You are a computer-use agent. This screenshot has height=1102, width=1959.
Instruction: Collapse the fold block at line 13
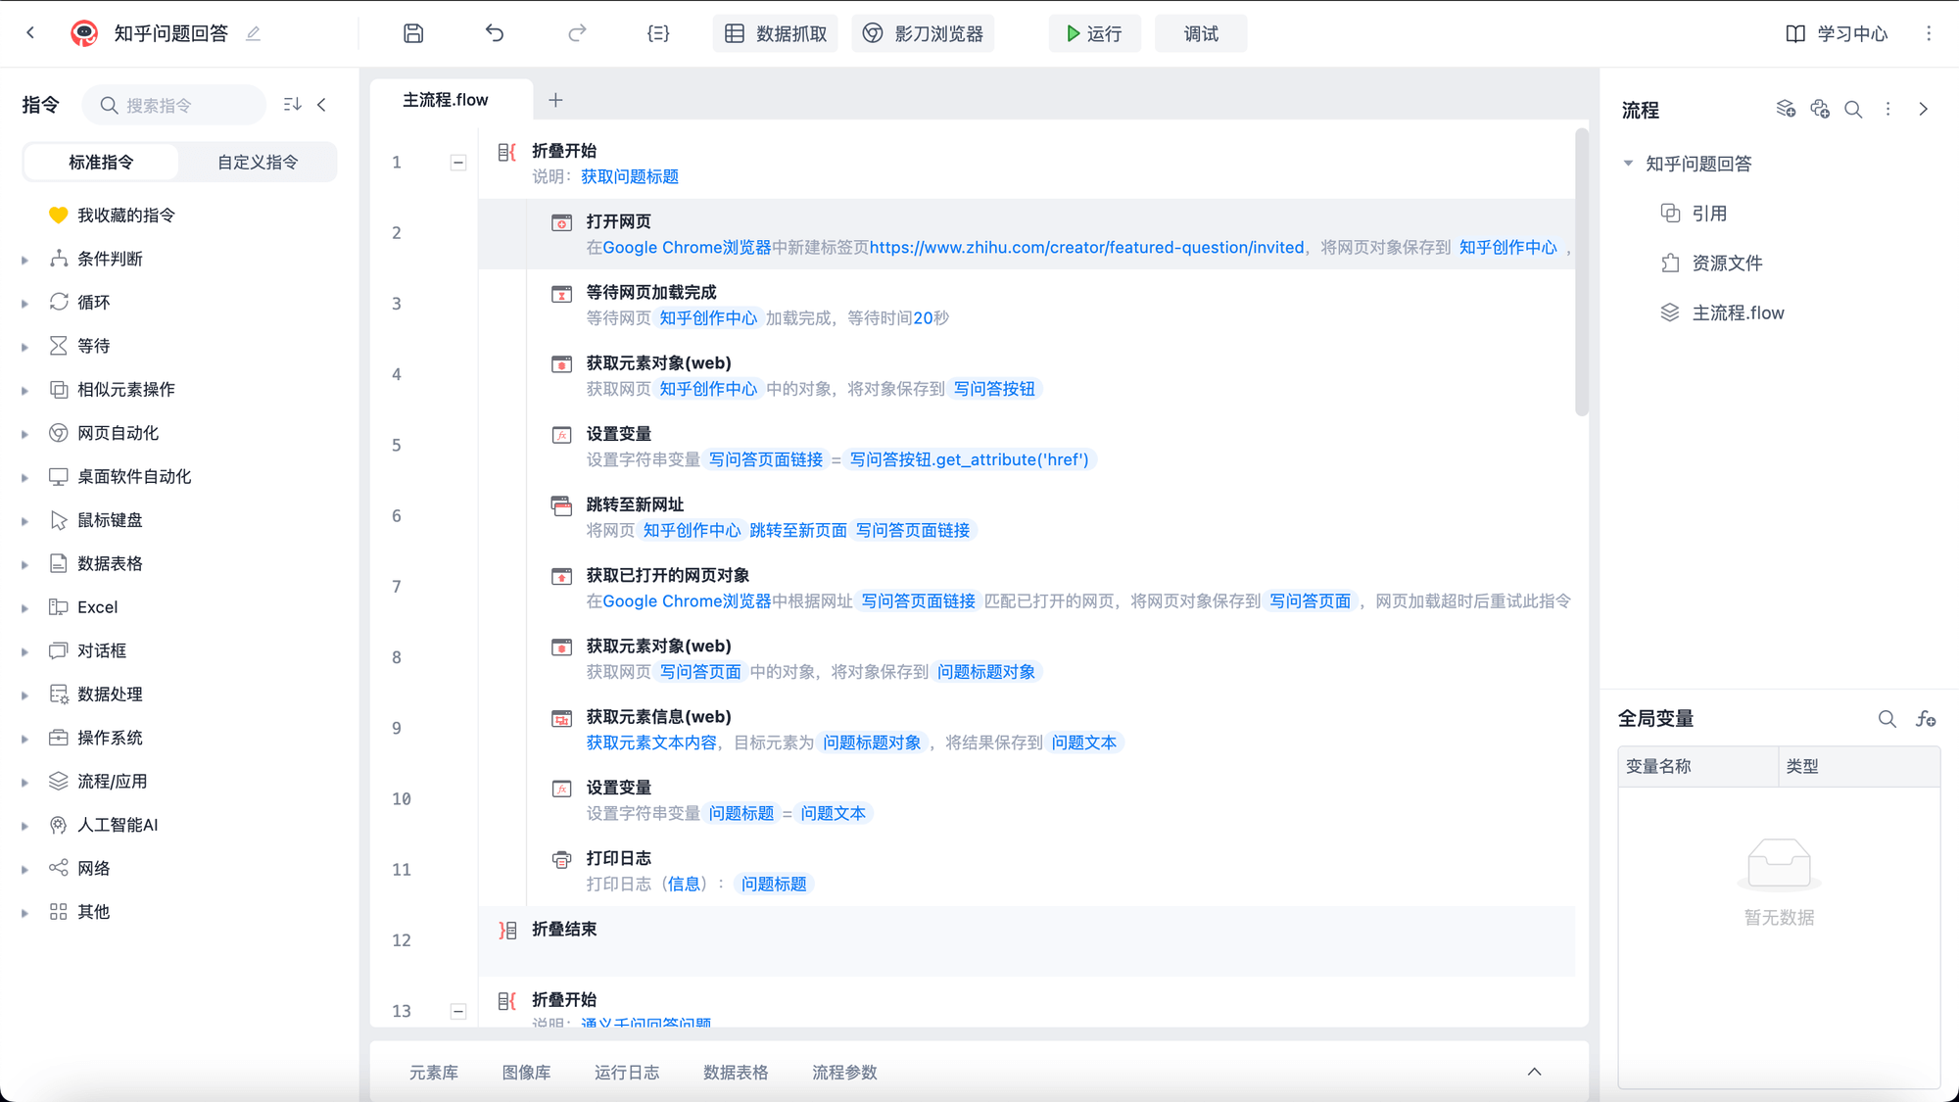tap(457, 1011)
